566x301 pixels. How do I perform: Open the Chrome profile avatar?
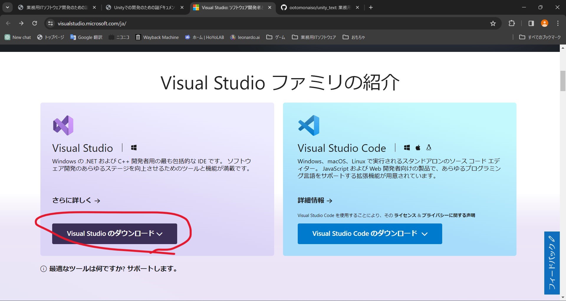[544, 23]
